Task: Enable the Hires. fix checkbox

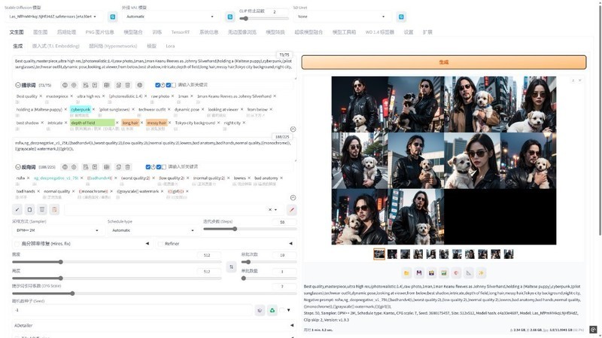Action: pyautogui.click(x=17, y=244)
